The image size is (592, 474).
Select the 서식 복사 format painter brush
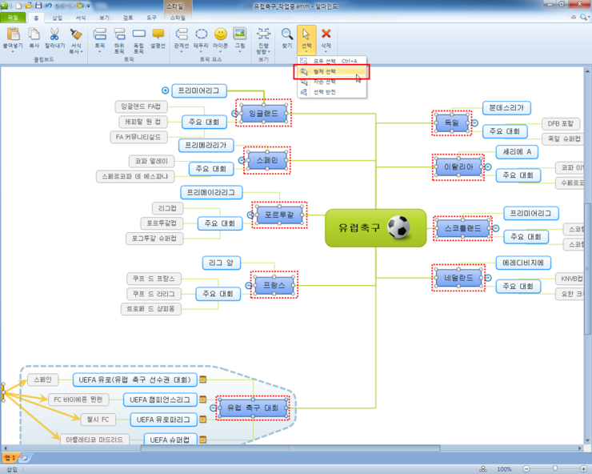[x=76, y=36]
